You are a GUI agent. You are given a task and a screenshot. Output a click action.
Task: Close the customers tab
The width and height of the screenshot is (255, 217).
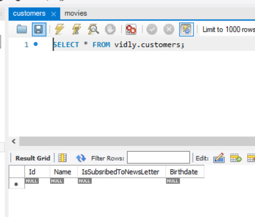(53, 14)
